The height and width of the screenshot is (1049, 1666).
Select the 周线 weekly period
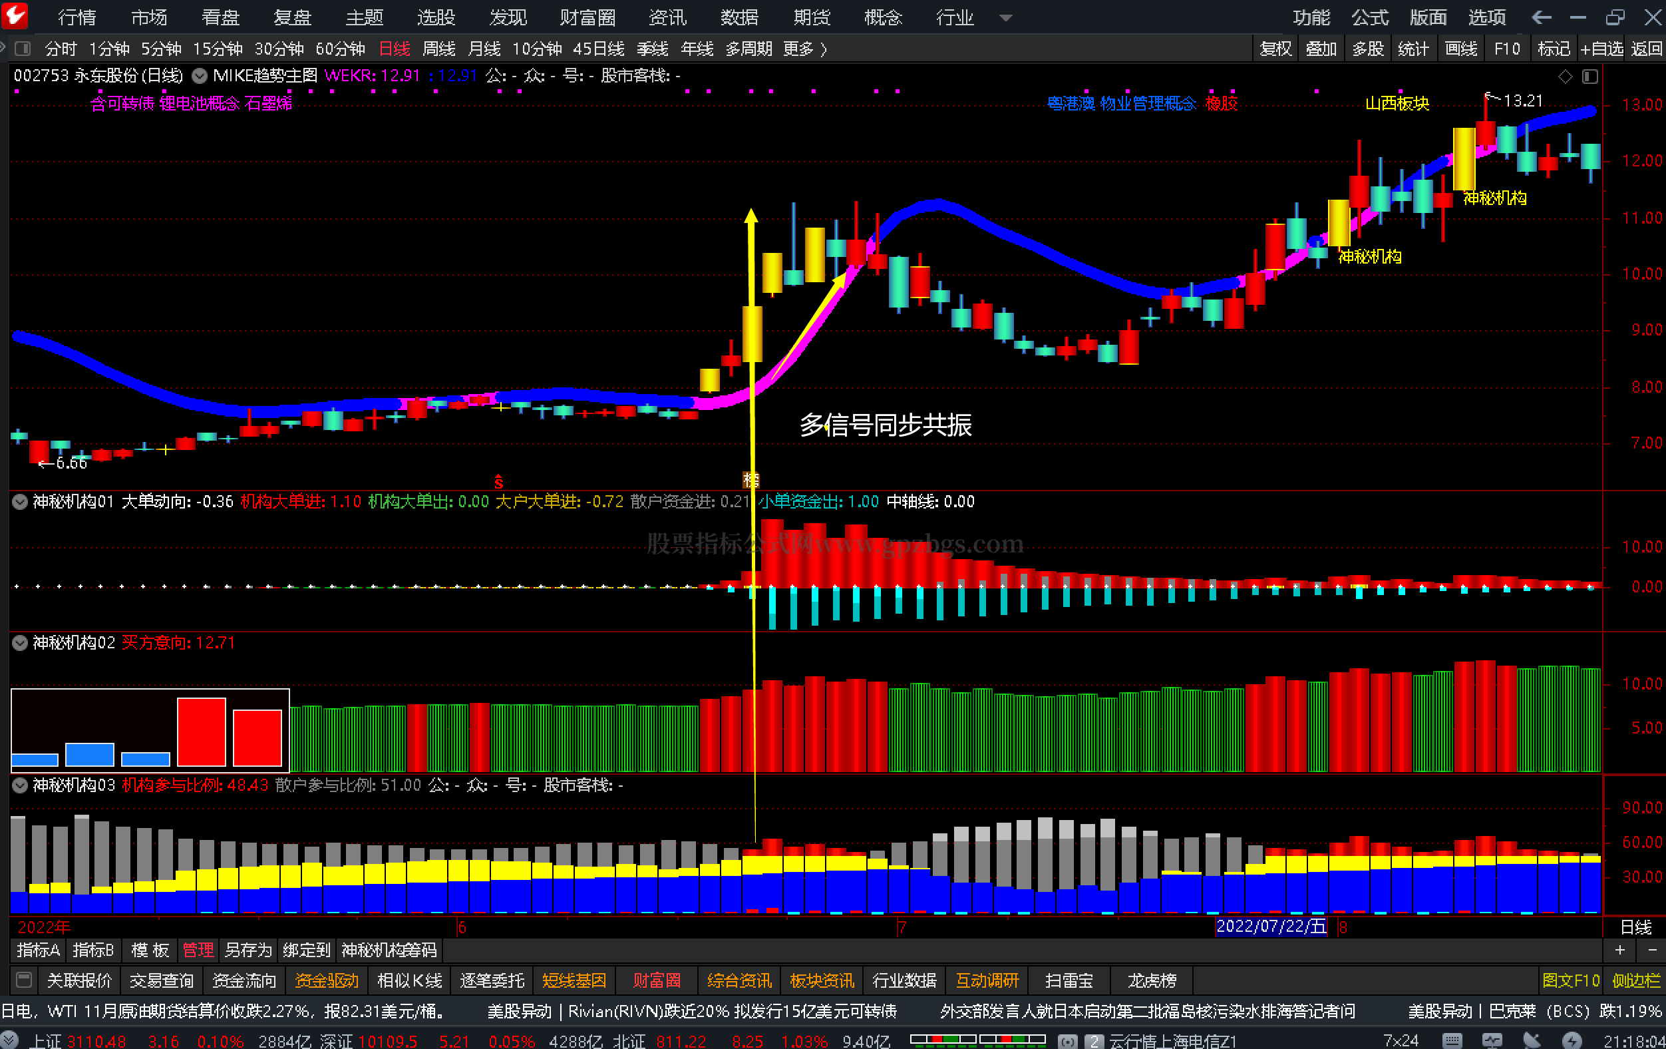point(439,49)
